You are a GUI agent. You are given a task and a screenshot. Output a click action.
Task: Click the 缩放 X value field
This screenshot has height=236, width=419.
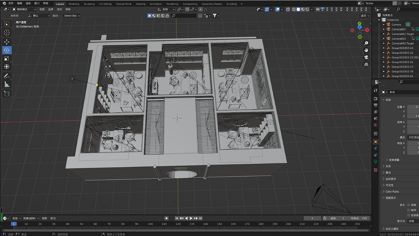[x=413, y=143]
